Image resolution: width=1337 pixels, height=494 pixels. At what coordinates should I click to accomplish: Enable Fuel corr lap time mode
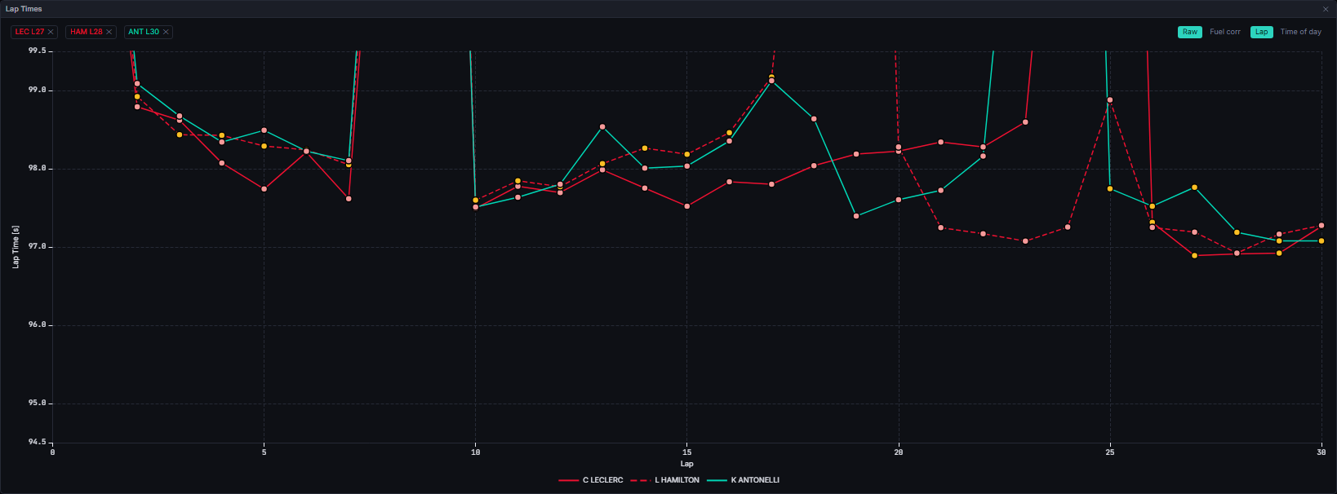(1225, 32)
